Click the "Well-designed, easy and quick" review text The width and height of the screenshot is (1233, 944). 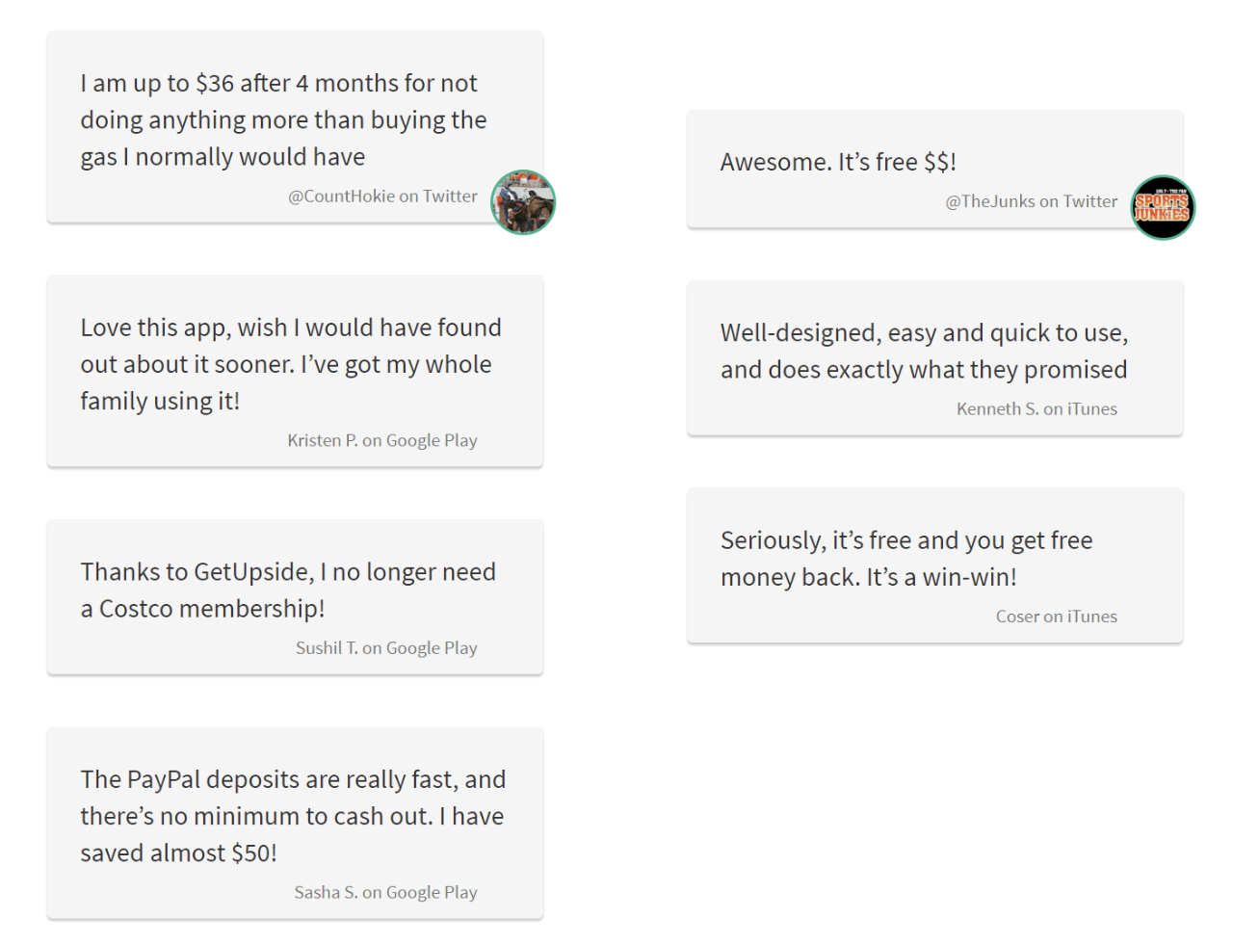923,352
